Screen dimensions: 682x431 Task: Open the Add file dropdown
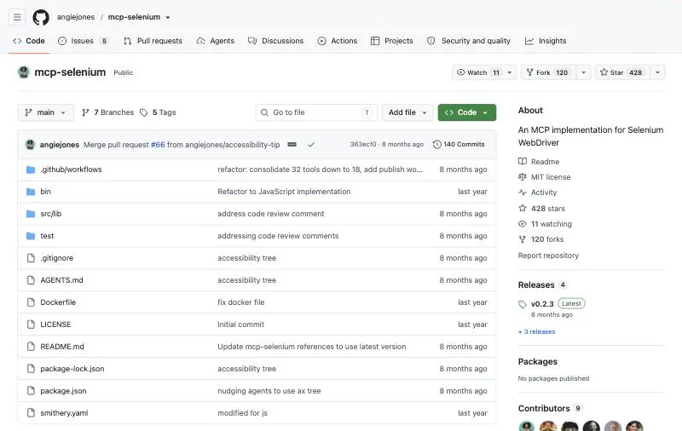tap(407, 112)
